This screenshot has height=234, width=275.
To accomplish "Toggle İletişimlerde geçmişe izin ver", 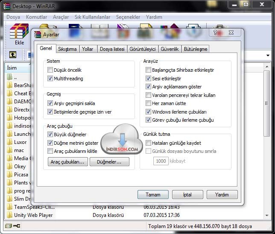I will pyautogui.click(x=50, y=111).
